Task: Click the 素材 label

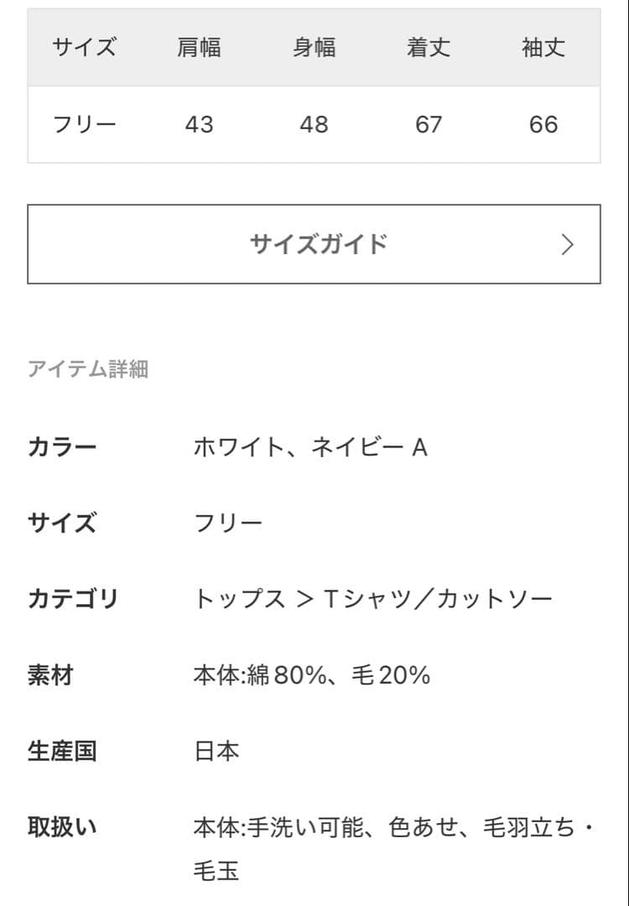Action: (50, 675)
